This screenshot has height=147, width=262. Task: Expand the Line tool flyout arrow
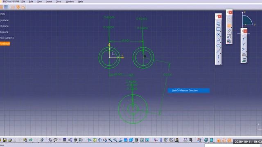coord(221,53)
